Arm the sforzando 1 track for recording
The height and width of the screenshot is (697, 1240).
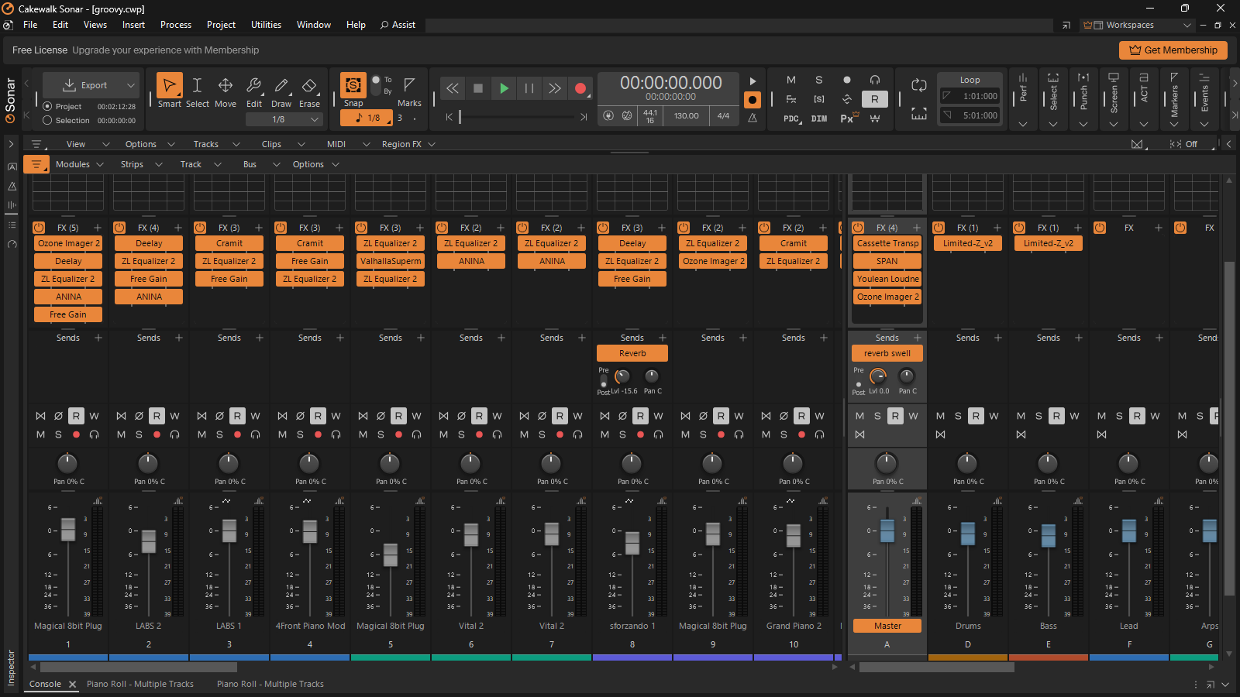click(x=640, y=434)
